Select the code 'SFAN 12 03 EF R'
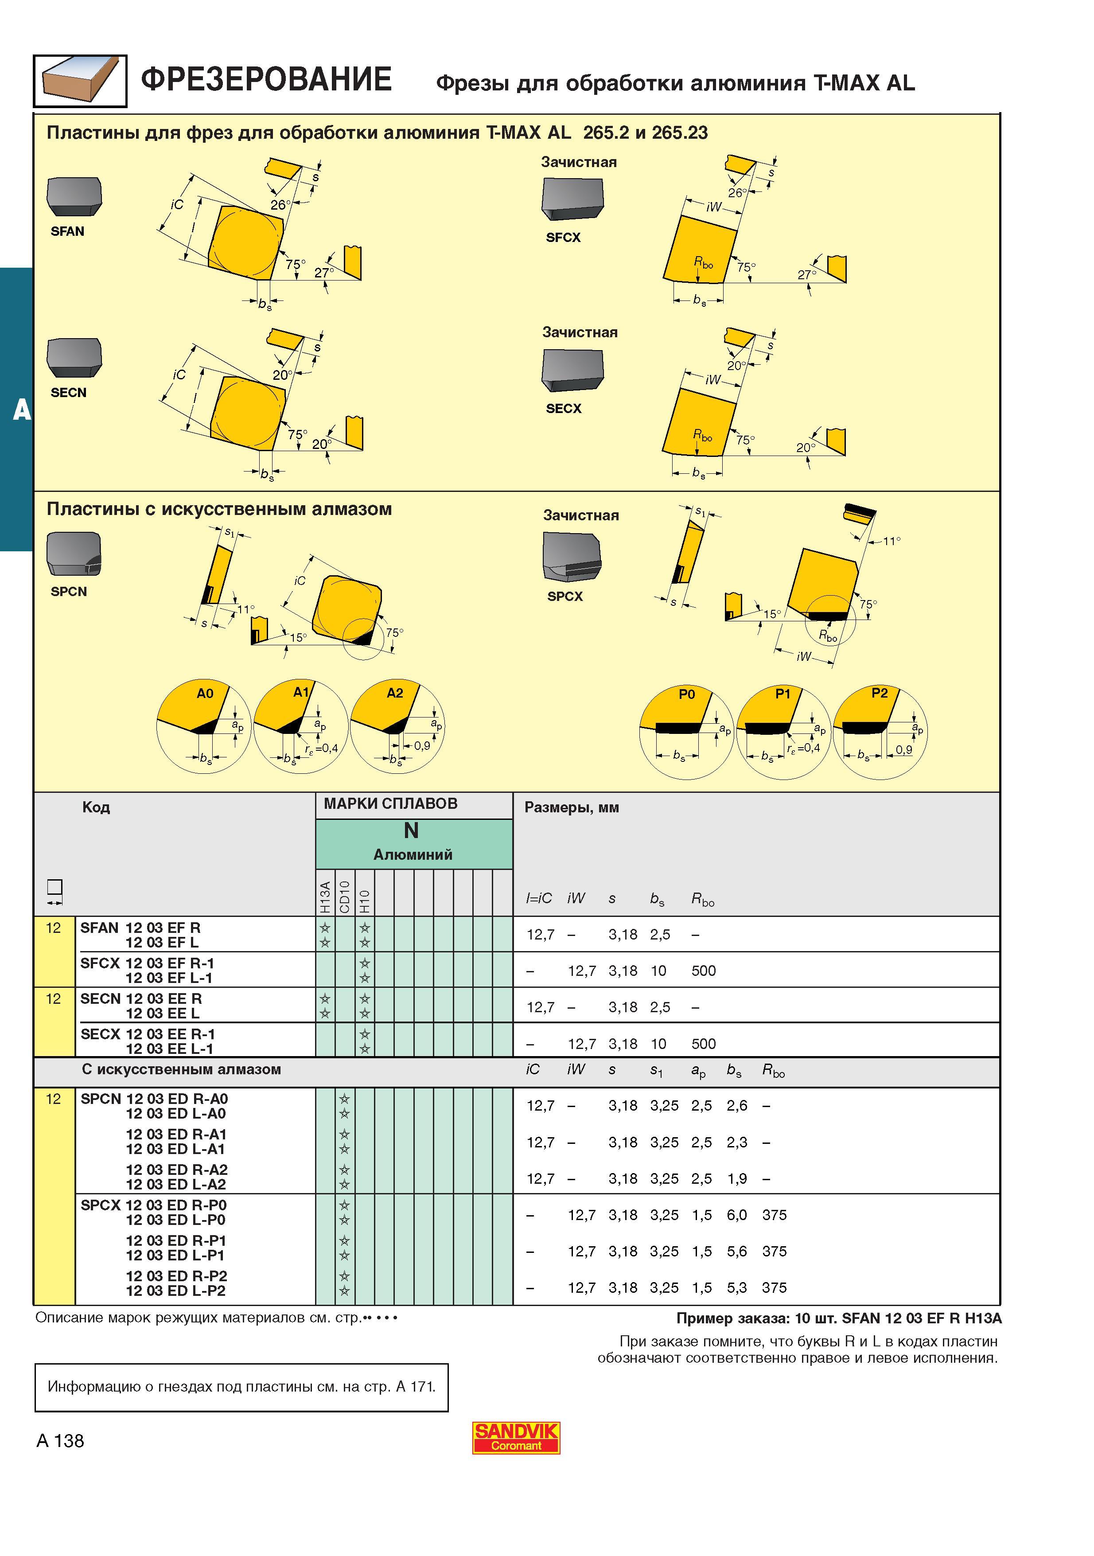This screenshot has width=1094, height=1556. (x=140, y=928)
